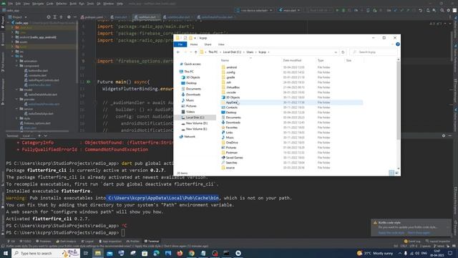Open the Event Log in status bar
Image resolution: width=458 pixels, height=258 pixels.
412,242
